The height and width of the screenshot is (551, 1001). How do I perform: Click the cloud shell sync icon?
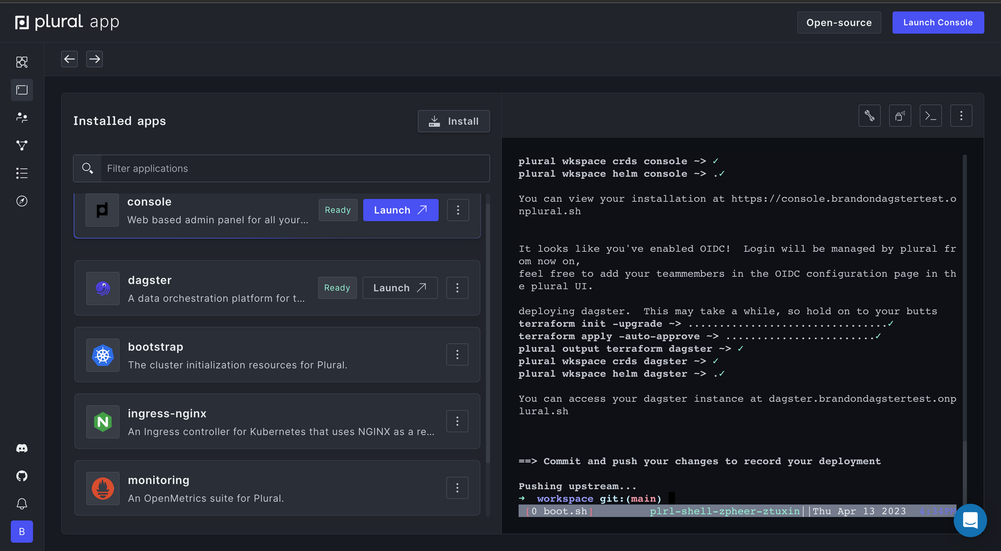click(900, 116)
